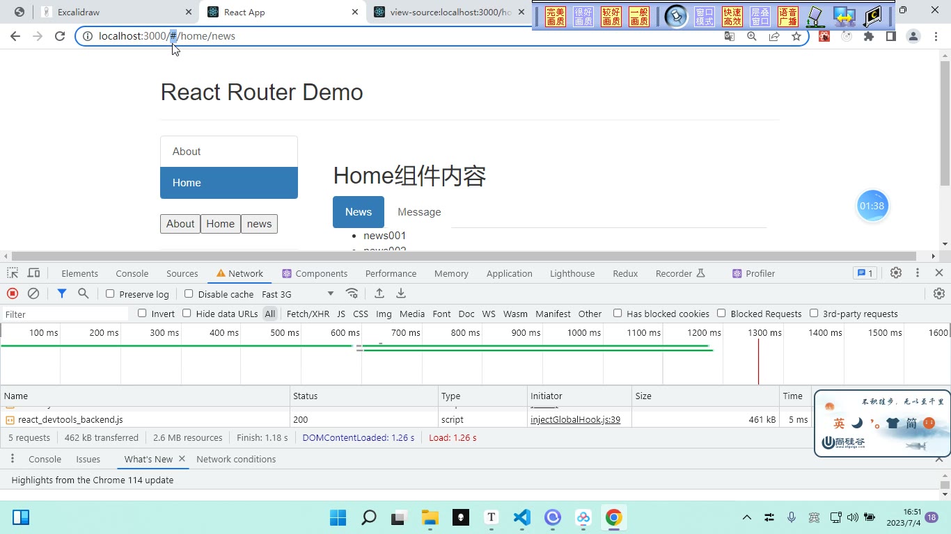The height and width of the screenshot is (534, 951).
Task: Switch to the Elements panel tab
Action: click(79, 273)
